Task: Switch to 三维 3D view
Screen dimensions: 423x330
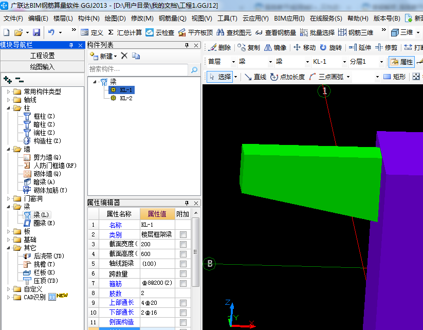Action: [x=402, y=33]
